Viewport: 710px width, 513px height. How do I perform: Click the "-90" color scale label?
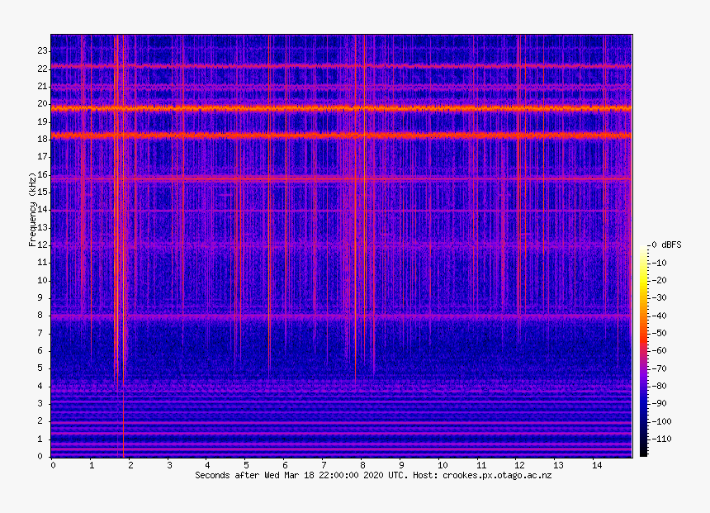click(660, 403)
